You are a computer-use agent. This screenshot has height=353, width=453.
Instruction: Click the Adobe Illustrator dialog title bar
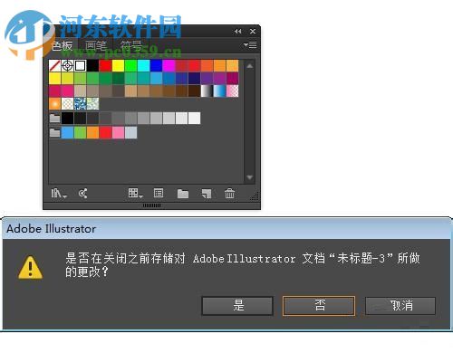[x=226, y=229]
